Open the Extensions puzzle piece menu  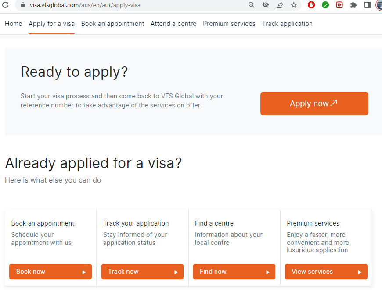click(x=353, y=5)
